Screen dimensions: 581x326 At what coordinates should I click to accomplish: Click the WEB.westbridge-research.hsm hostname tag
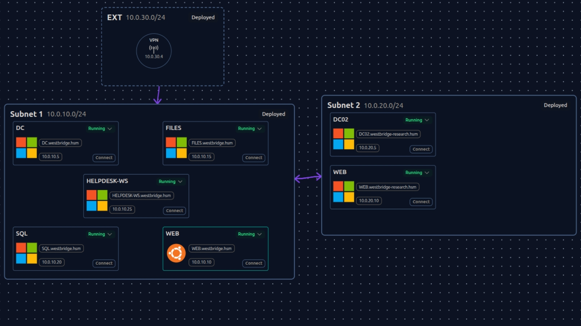coord(388,187)
